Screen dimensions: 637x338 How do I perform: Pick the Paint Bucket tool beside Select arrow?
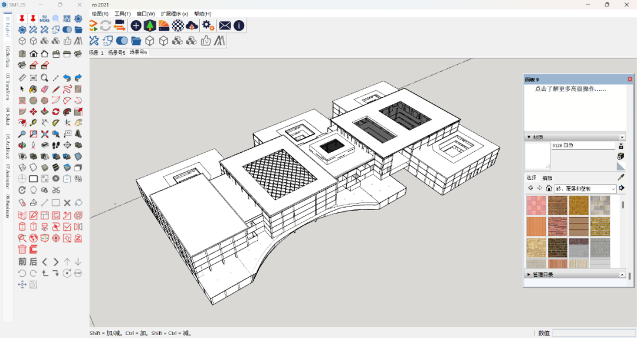pyautogui.click(x=33, y=89)
